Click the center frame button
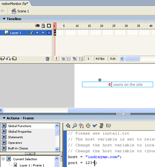Screen dimensions: 155x167 (56, 59)
